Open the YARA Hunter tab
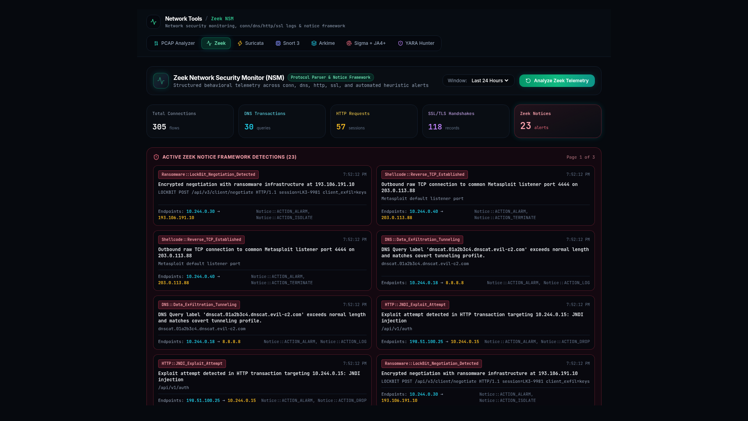This screenshot has height=421, width=748. [416, 43]
